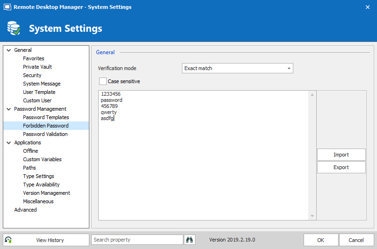This screenshot has height=249, width=377.
Task: Select the Applications tree label
Action: (28, 142)
